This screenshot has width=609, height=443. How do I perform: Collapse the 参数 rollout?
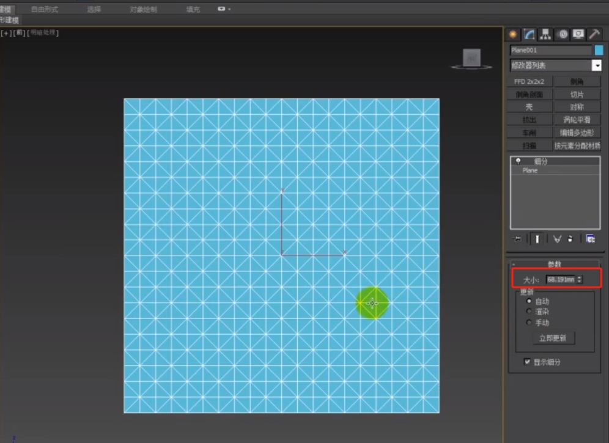pos(555,265)
